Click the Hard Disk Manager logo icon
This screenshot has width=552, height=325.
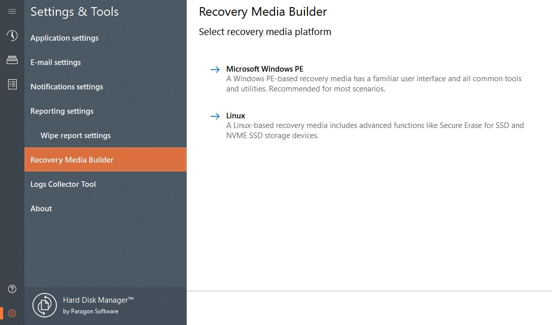point(44,305)
